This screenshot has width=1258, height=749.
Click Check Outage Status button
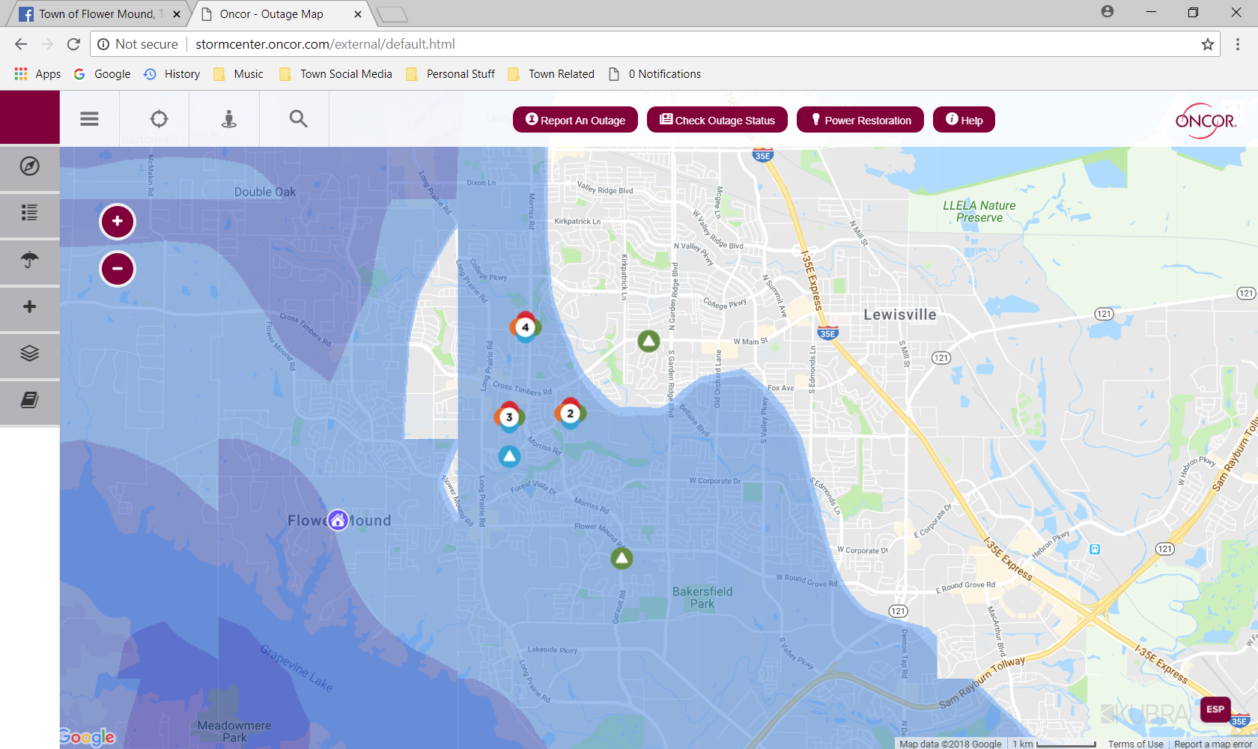point(717,120)
